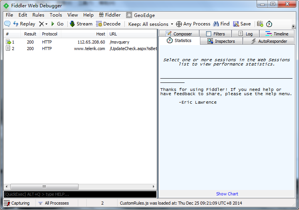Click the comment speech bubble icon
Viewport: 299px width, 210px height.
tap(7, 24)
